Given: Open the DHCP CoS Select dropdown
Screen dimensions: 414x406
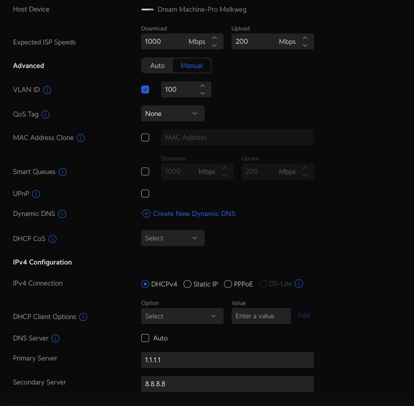Looking at the screenshot, I should pyautogui.click(x=172, y=238).
